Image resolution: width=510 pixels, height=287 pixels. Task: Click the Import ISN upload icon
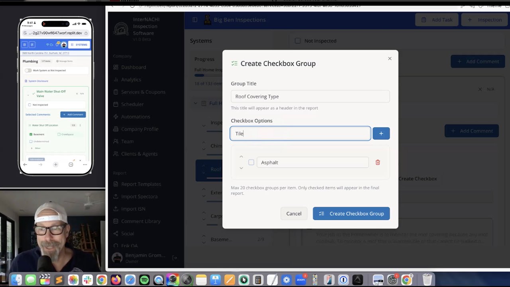pyautogui.click(x=116, y=209)
